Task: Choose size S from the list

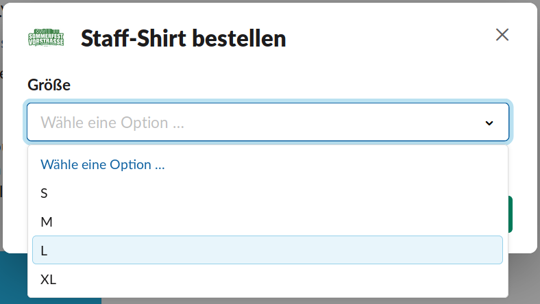Action: click(x=45, y=193)
